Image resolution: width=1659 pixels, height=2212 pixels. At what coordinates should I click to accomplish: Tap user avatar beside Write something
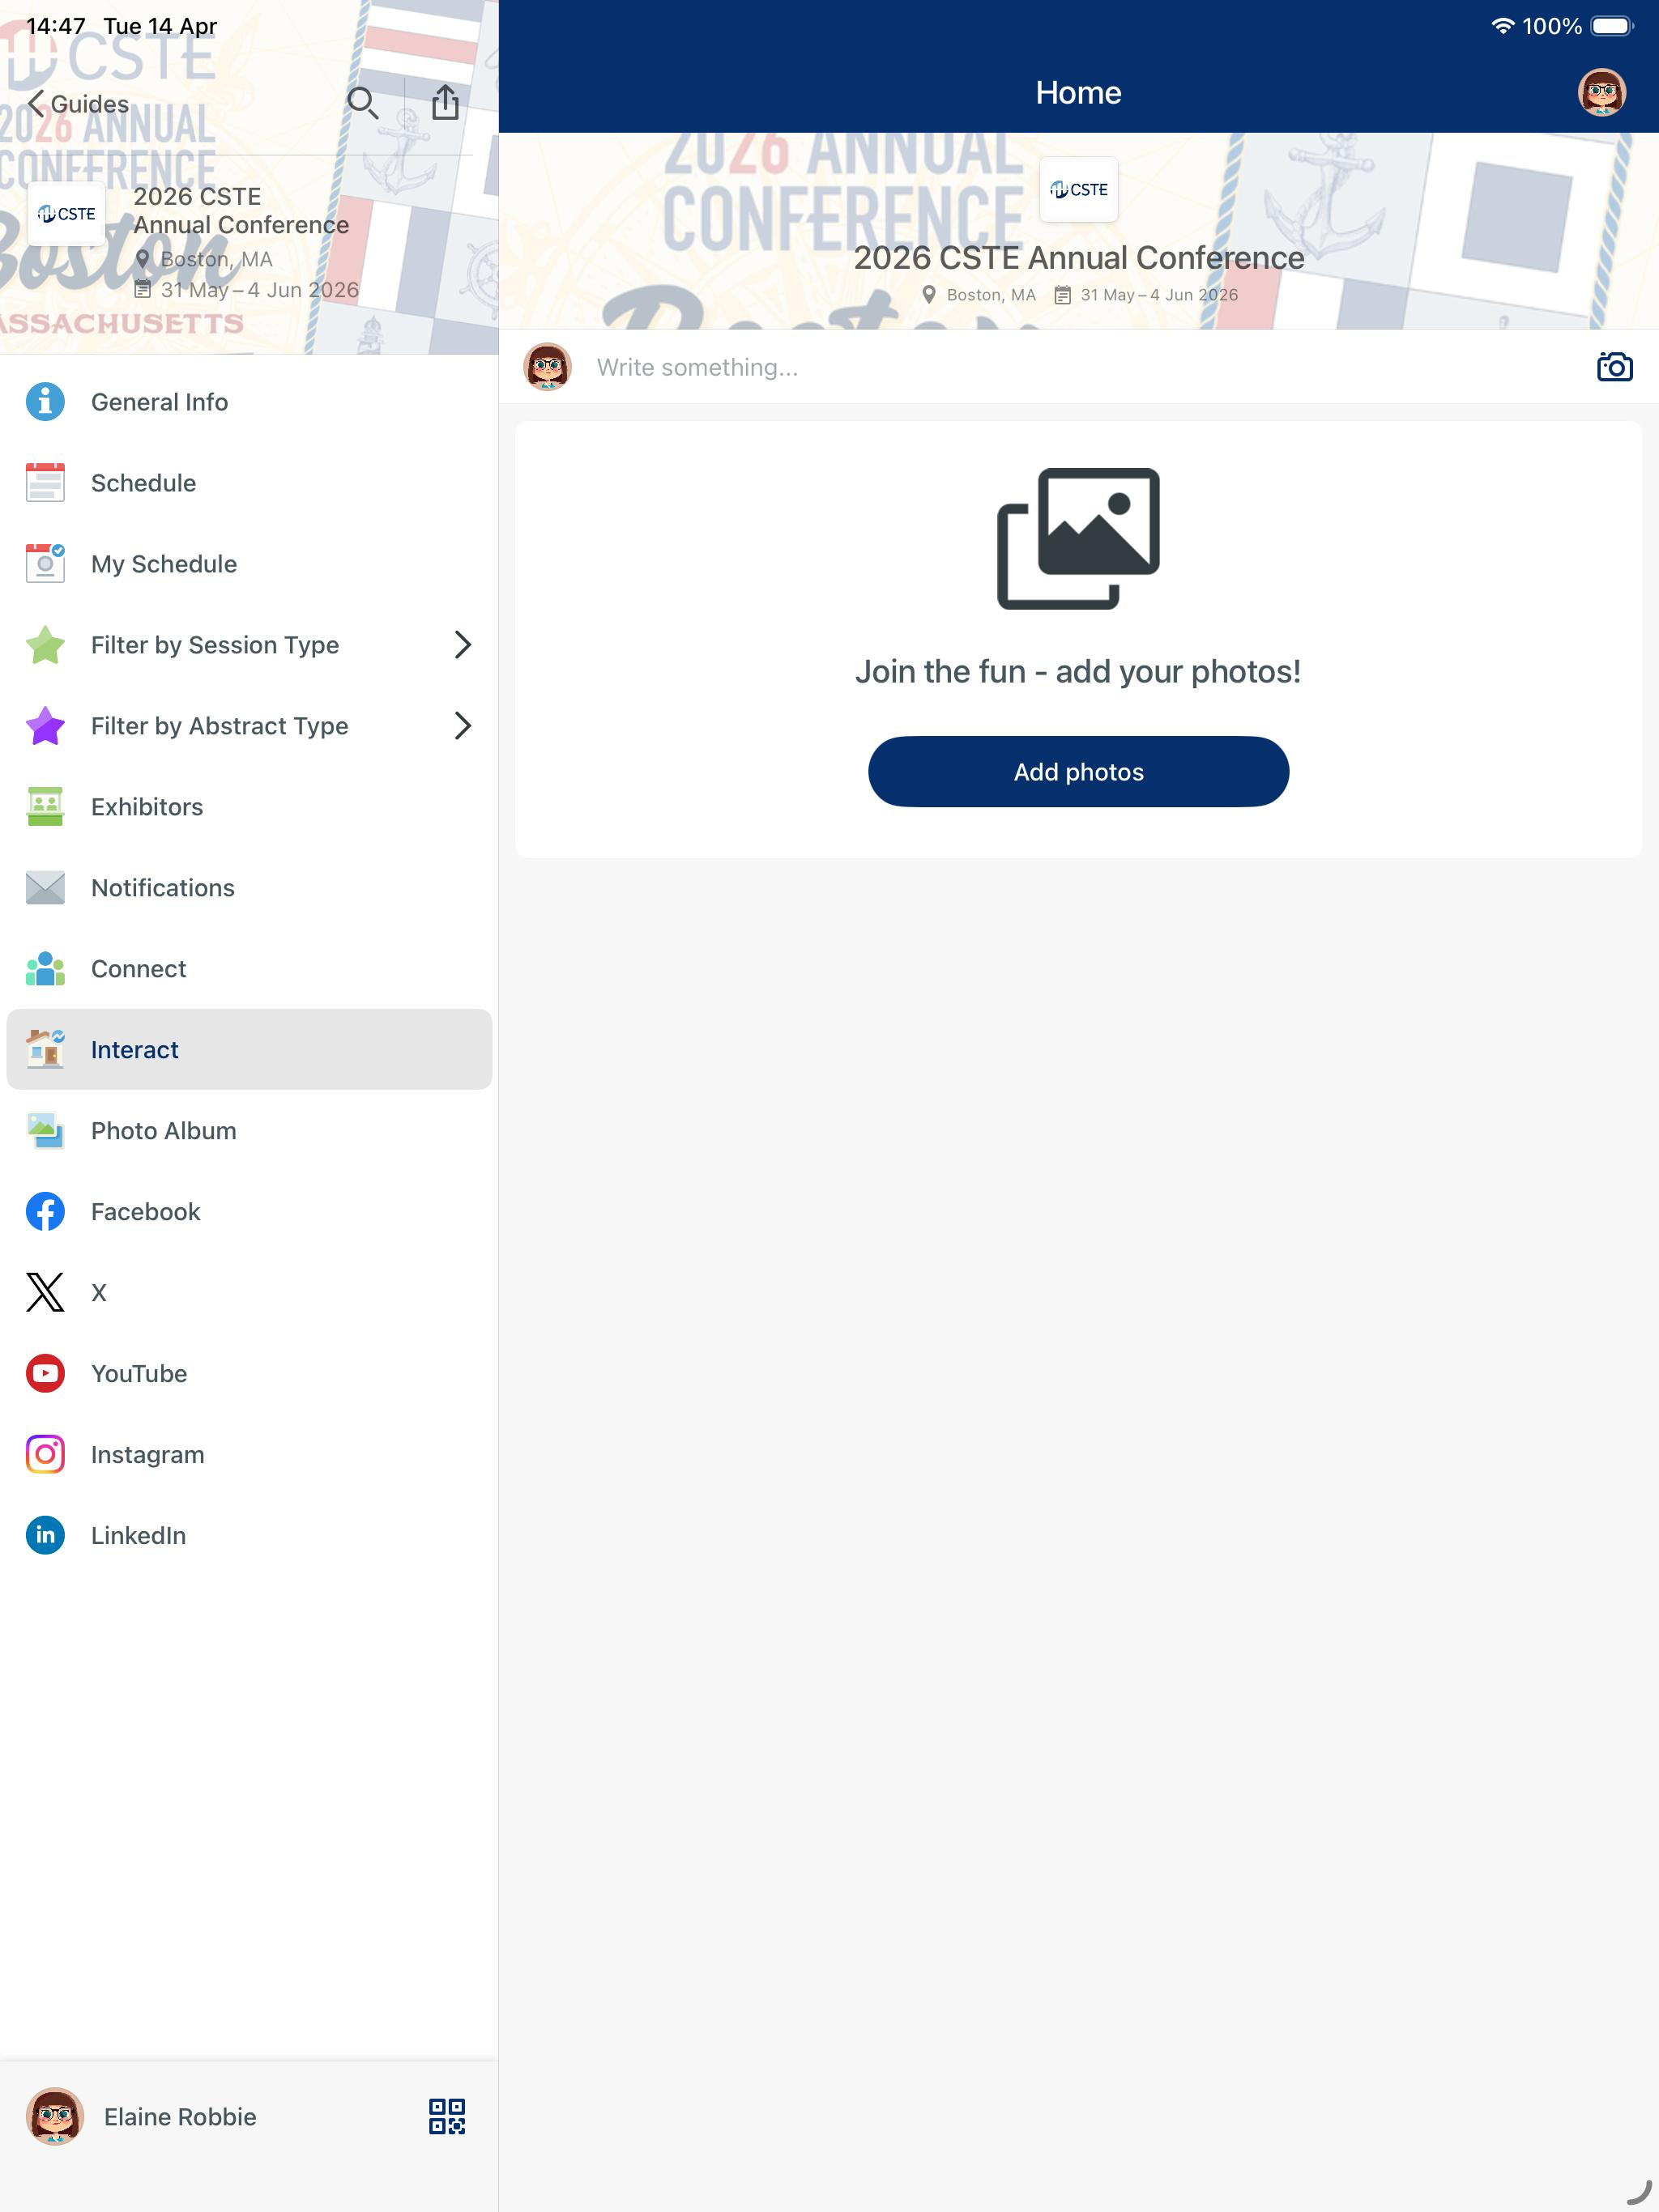(548, 367)
